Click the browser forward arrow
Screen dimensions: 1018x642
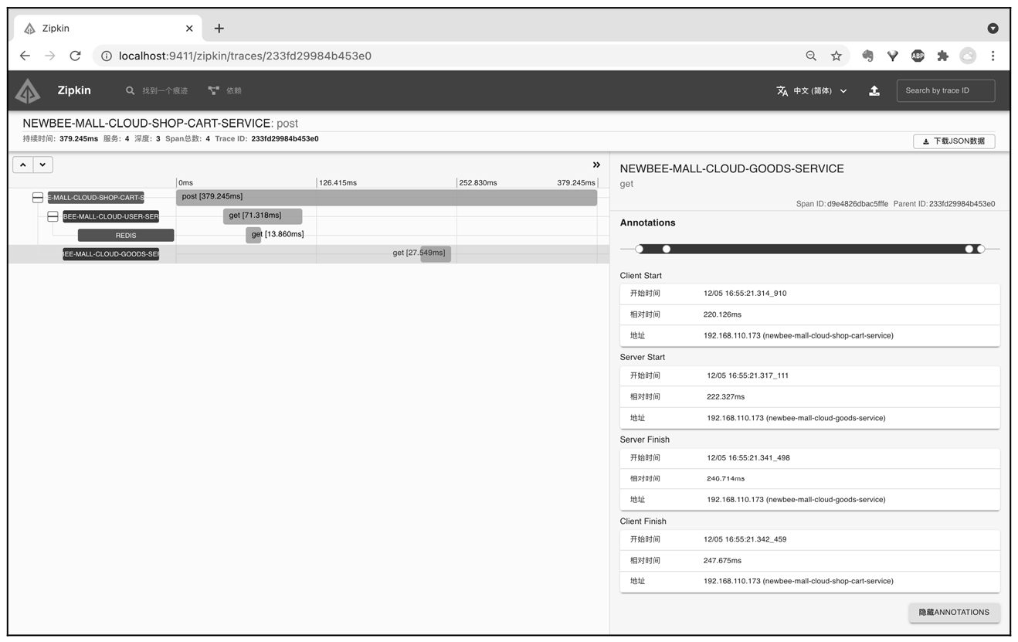click(50, 56)
